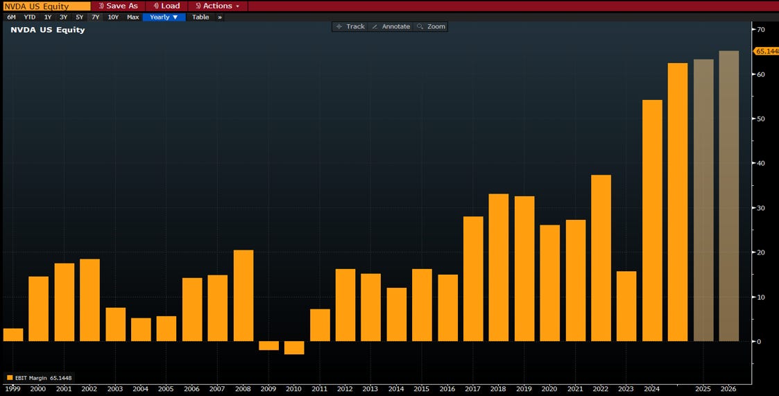
Task: Click the 2026 estimate bar
Action: pyautogui.click(x=729, y=196)
